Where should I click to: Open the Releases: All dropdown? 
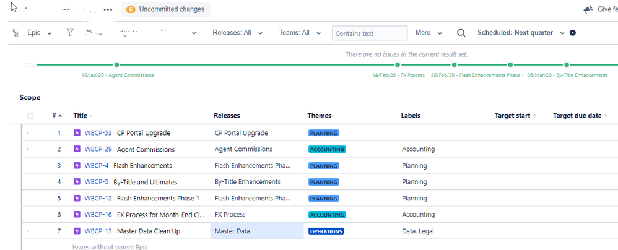tap(237, 33)
